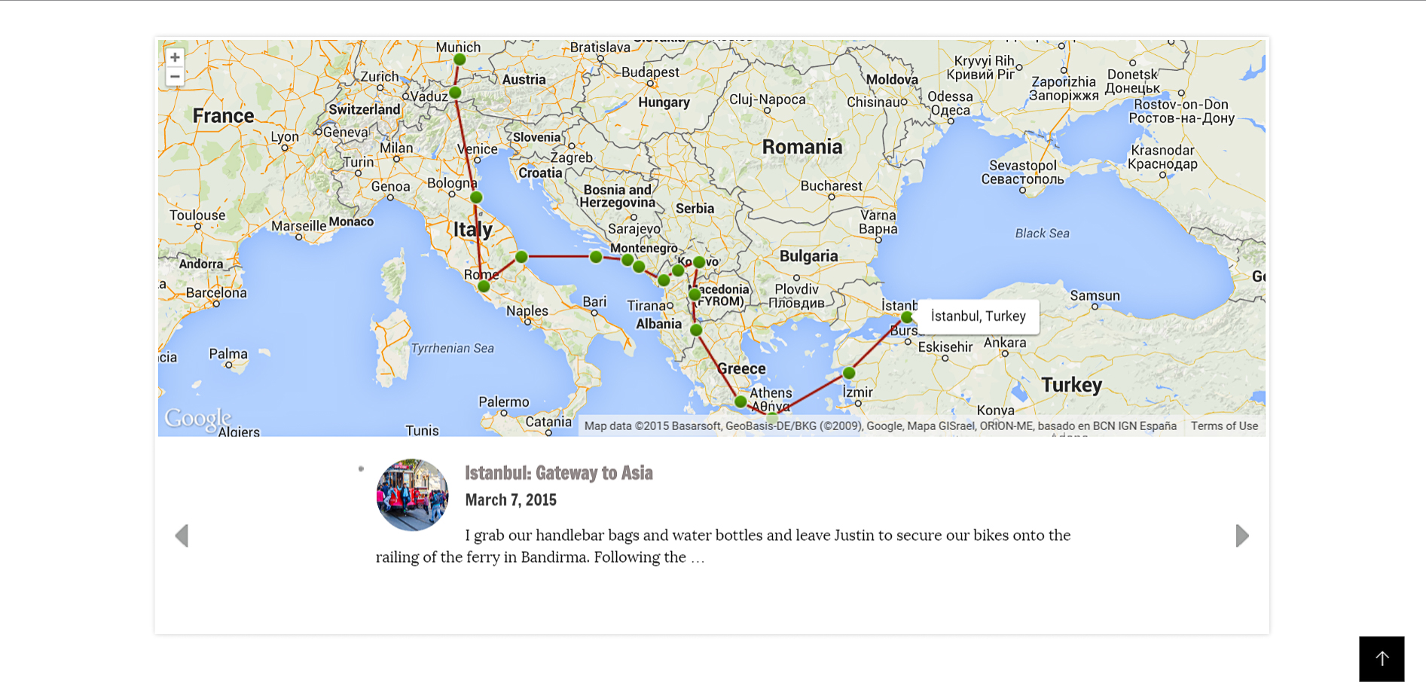Click the Terms of Use link

pos(1224,426)
